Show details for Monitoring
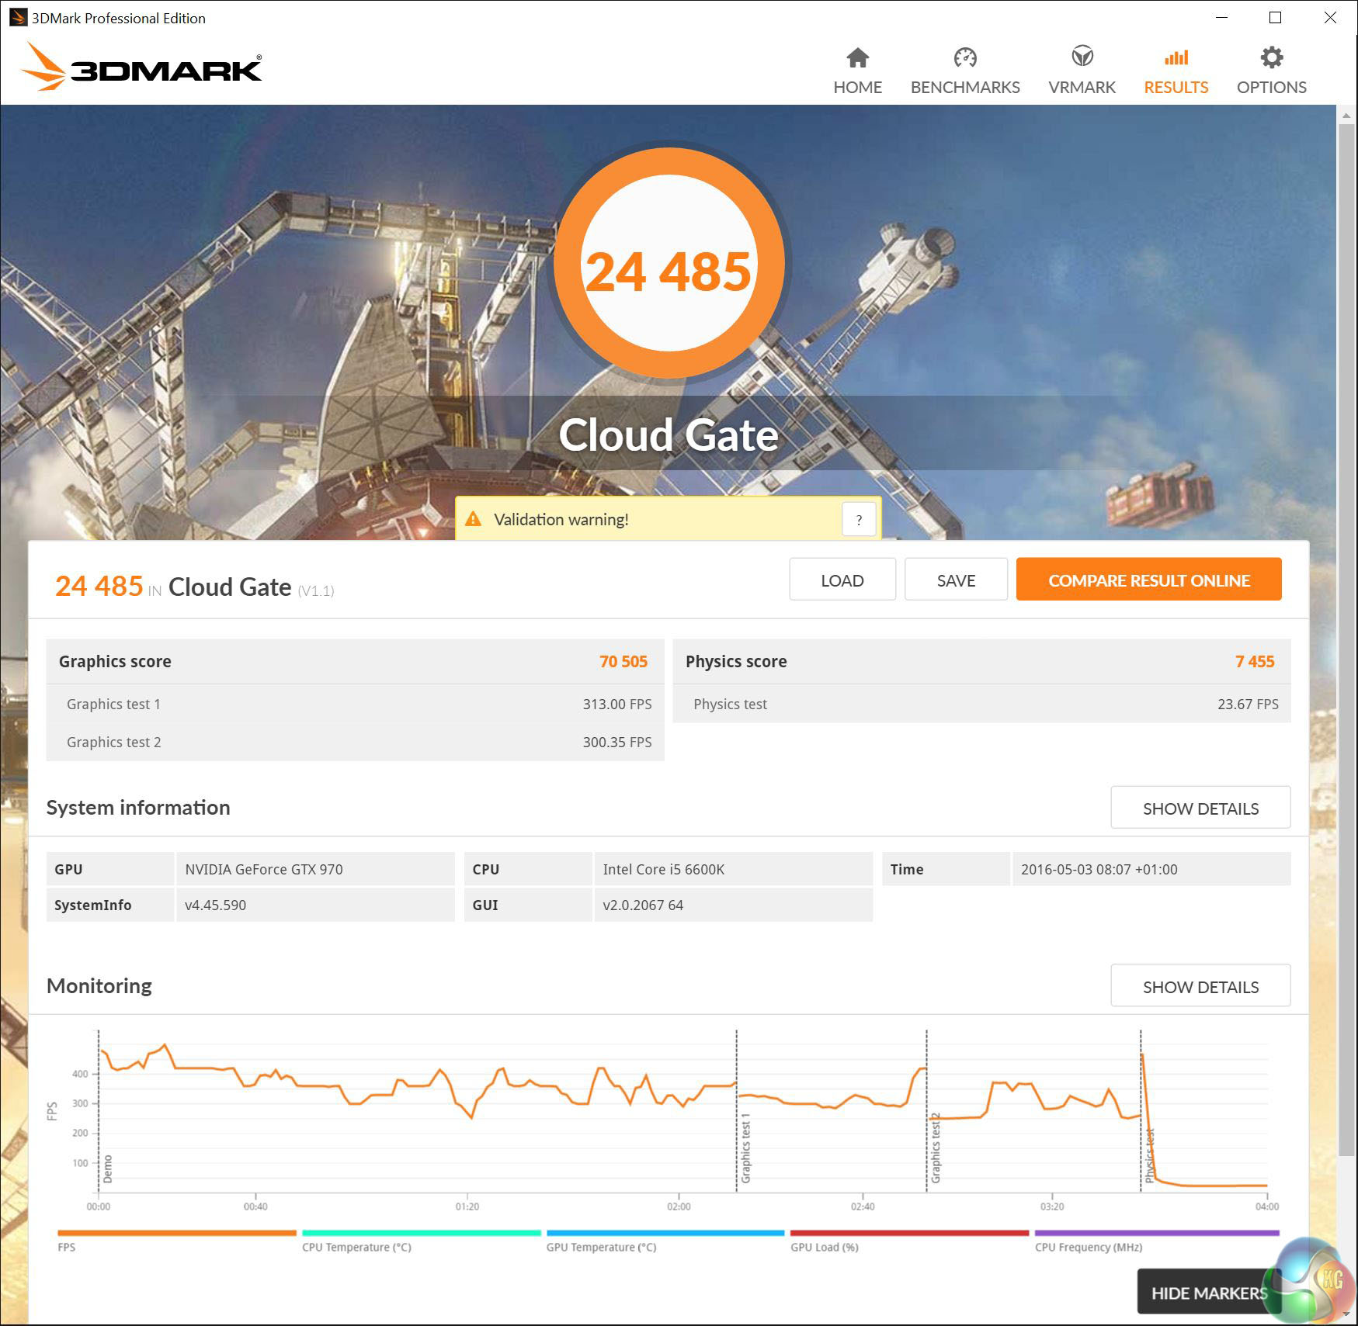Screen dimensions: 1358x1326 1200,986
